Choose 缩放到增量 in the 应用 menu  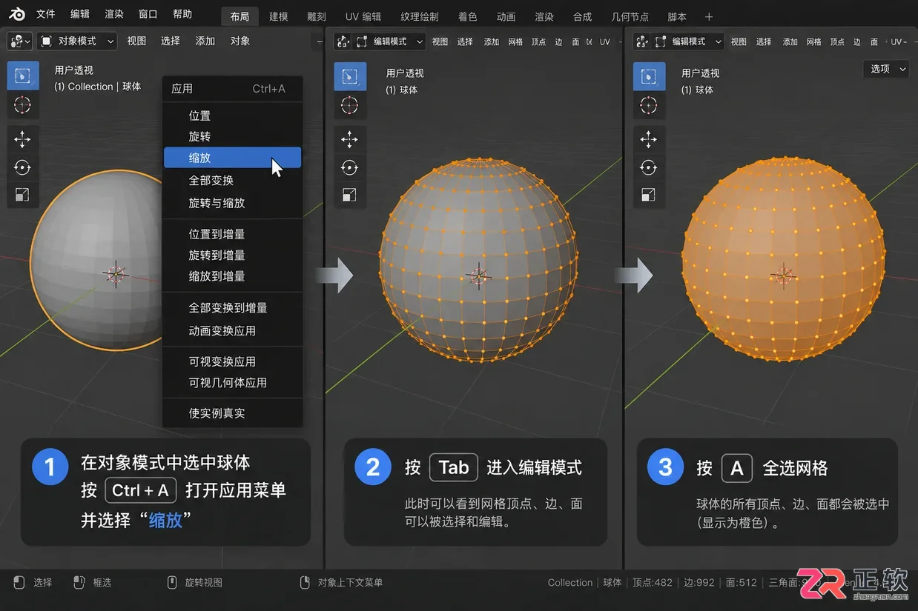(x=232, y=276)
